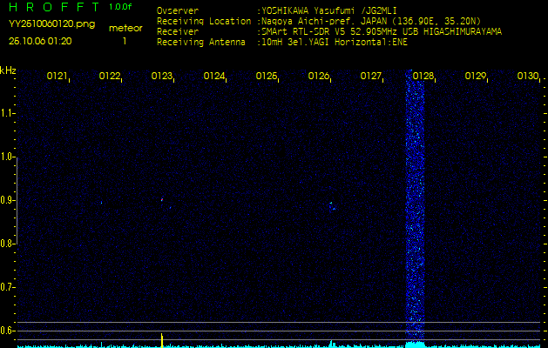Click the 0.8 kHz axis label
Image resolution: width=548 pixels, height=348 pixels.
[x=7, y=244]
